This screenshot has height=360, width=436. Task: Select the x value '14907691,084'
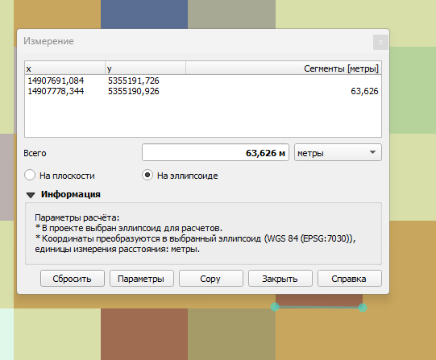coord(56,81)
